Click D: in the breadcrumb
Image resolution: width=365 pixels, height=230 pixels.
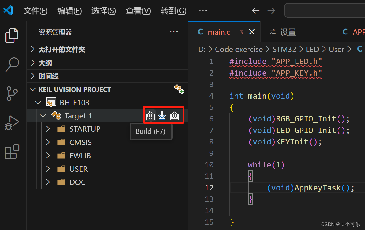click(x=202, y=49)
